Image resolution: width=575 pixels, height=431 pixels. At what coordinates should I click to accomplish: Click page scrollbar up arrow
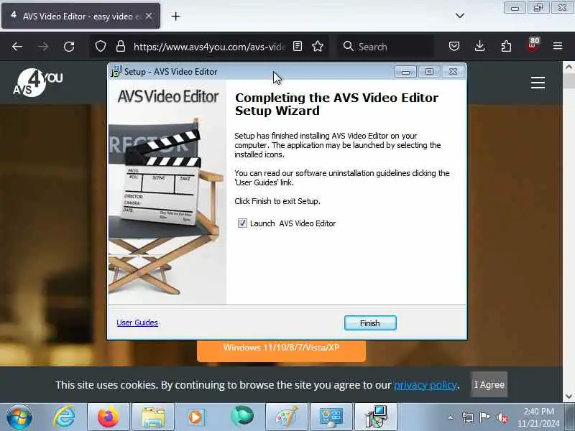(x=569, y=67)
